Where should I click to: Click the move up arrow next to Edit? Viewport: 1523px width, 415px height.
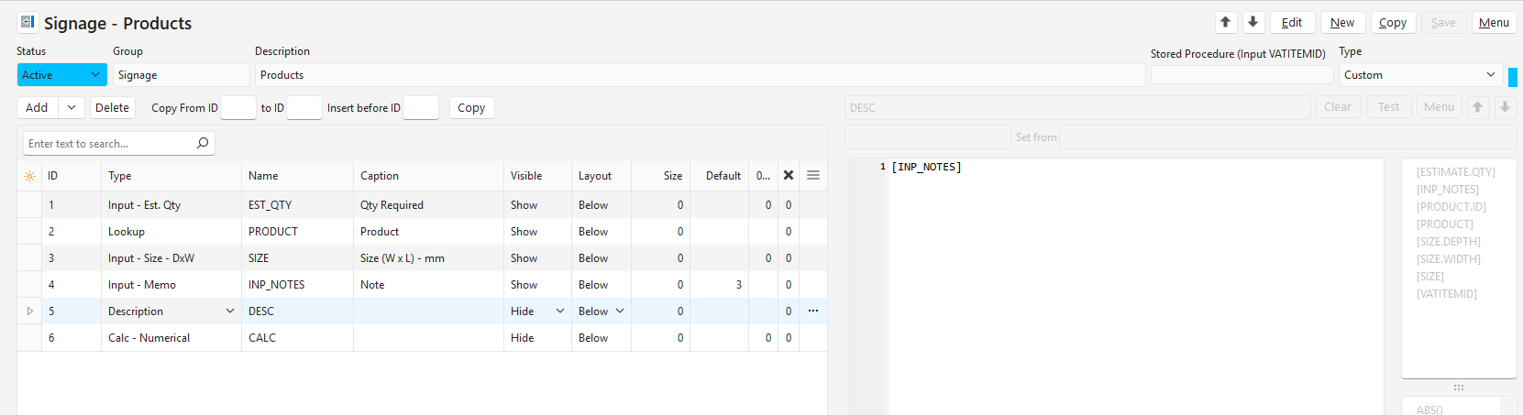1225,22
